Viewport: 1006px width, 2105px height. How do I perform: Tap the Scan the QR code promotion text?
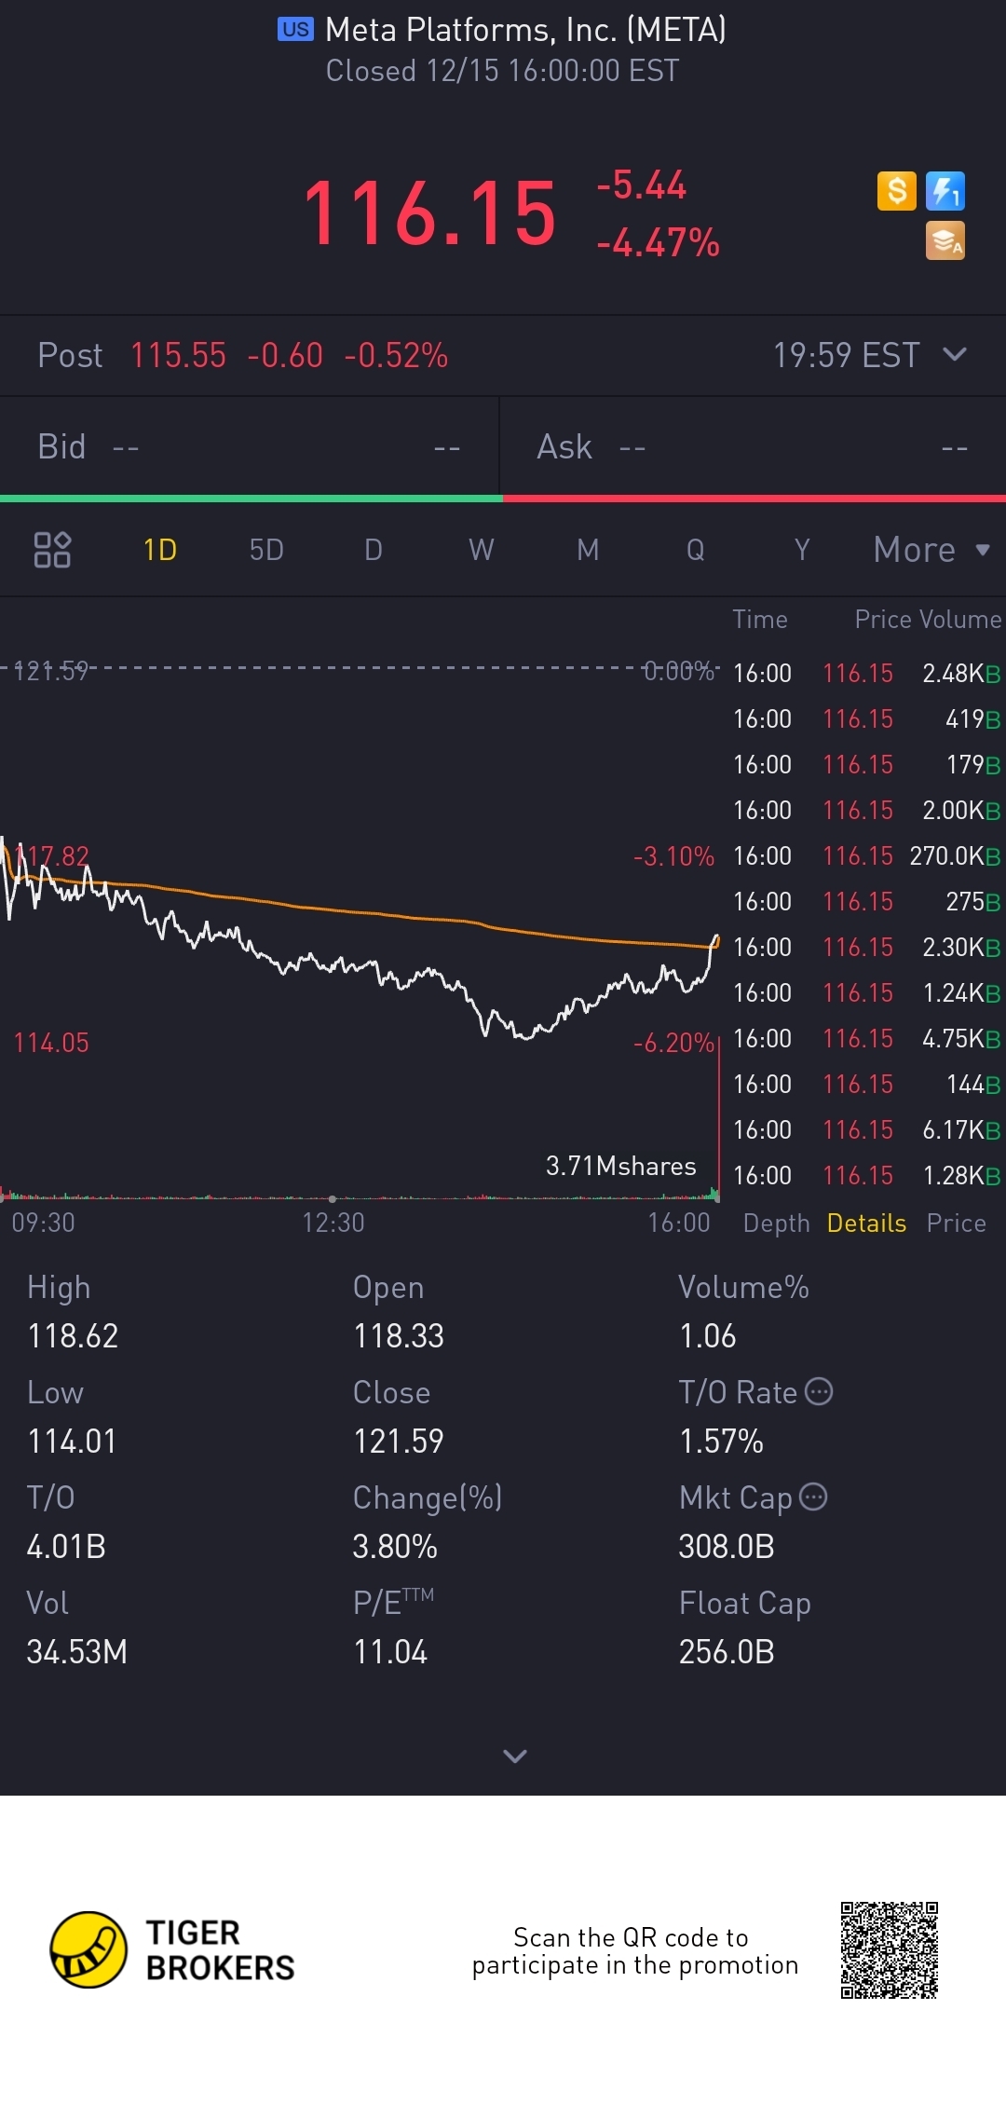point(635,1950)
